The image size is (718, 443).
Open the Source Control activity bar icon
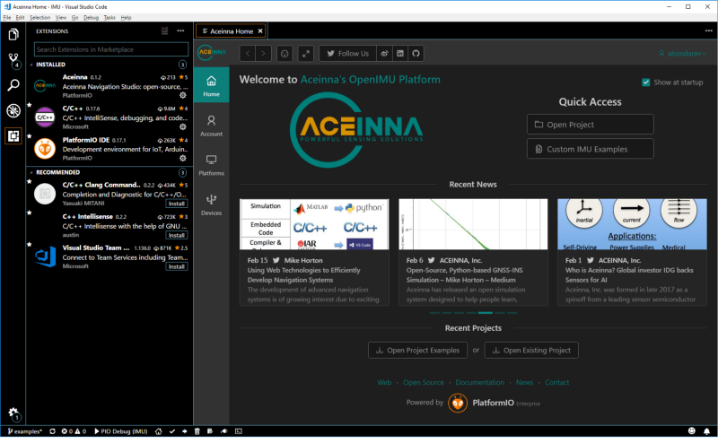click(13, 59)
